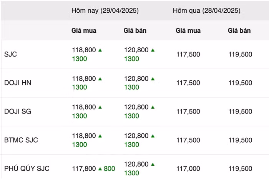Screen dimensions: 269x180
Task: Click today's Giá mua column header
Action: 84,30
